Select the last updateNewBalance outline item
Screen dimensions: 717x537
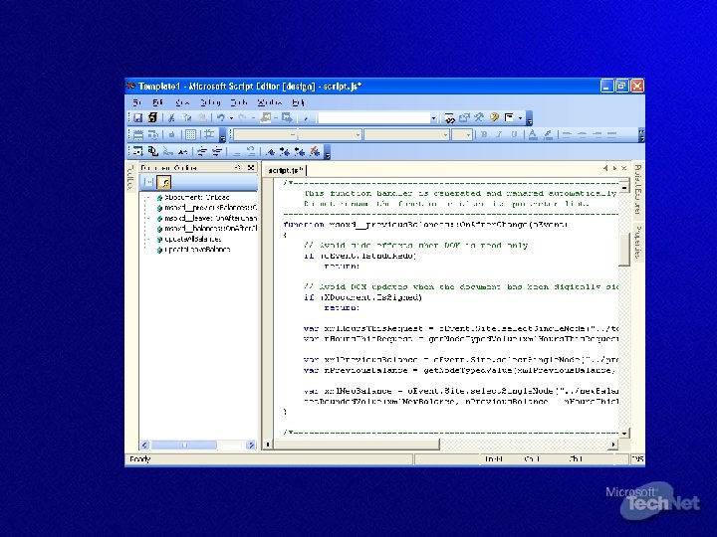[197, 250]
